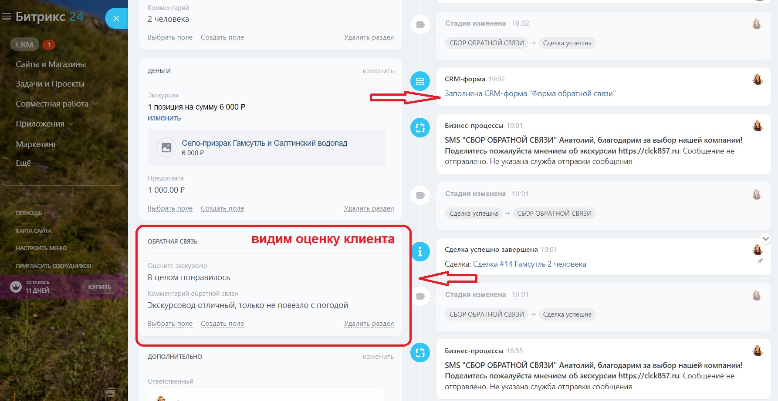Click Удалить раздел in the ДЕНЬГИ section
The image size is (778, 401).
[x=369, y=208]
